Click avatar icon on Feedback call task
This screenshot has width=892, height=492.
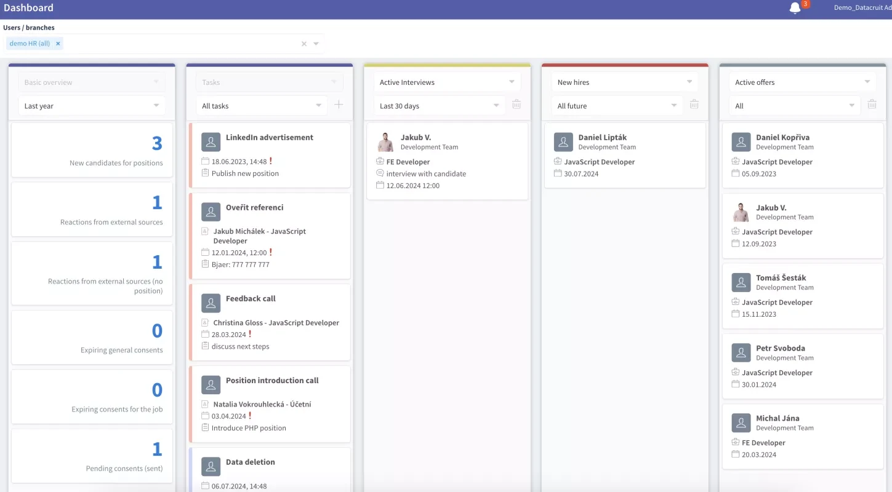(x=211, y=303)
